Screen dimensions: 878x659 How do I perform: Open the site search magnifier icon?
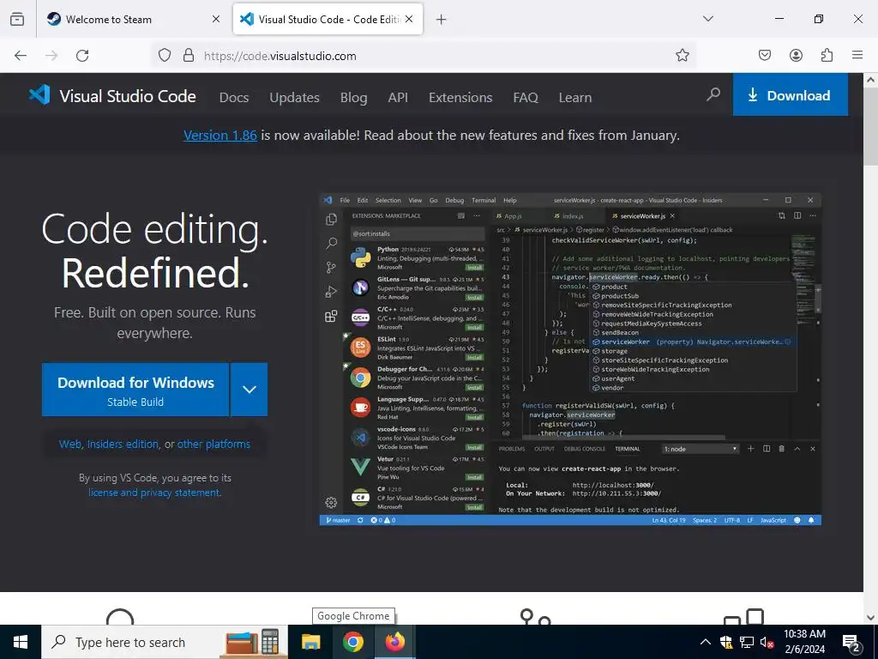coord(713,94)
